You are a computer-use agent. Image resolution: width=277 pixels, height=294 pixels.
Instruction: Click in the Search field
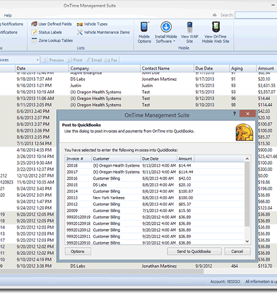pos(256,15)
